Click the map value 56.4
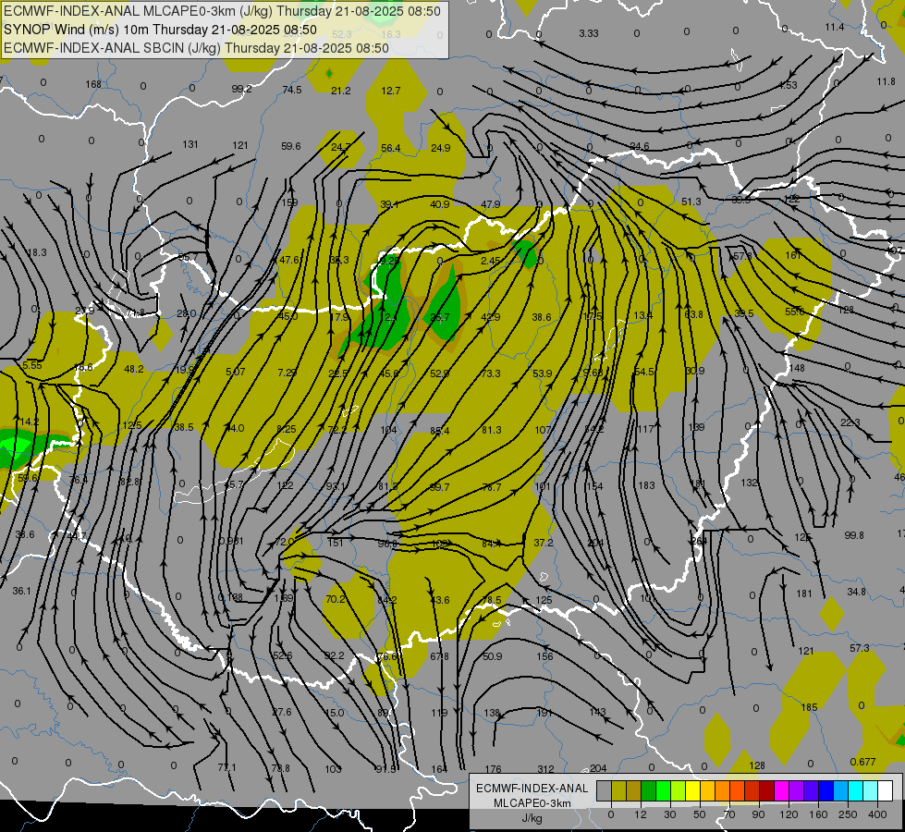 [x=391, y=149]
